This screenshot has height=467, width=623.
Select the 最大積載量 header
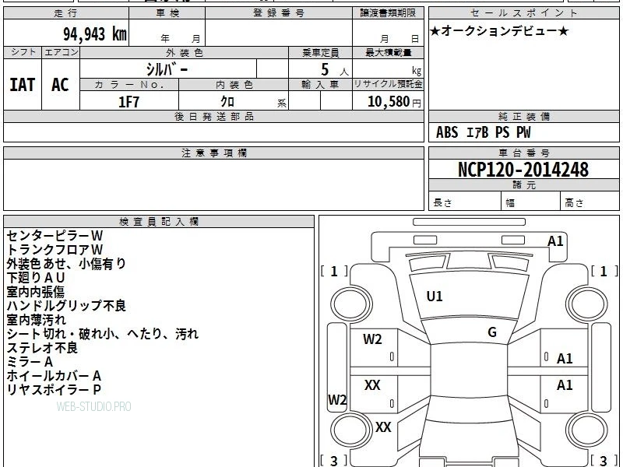pyautogui.click(x=388, y=53)
